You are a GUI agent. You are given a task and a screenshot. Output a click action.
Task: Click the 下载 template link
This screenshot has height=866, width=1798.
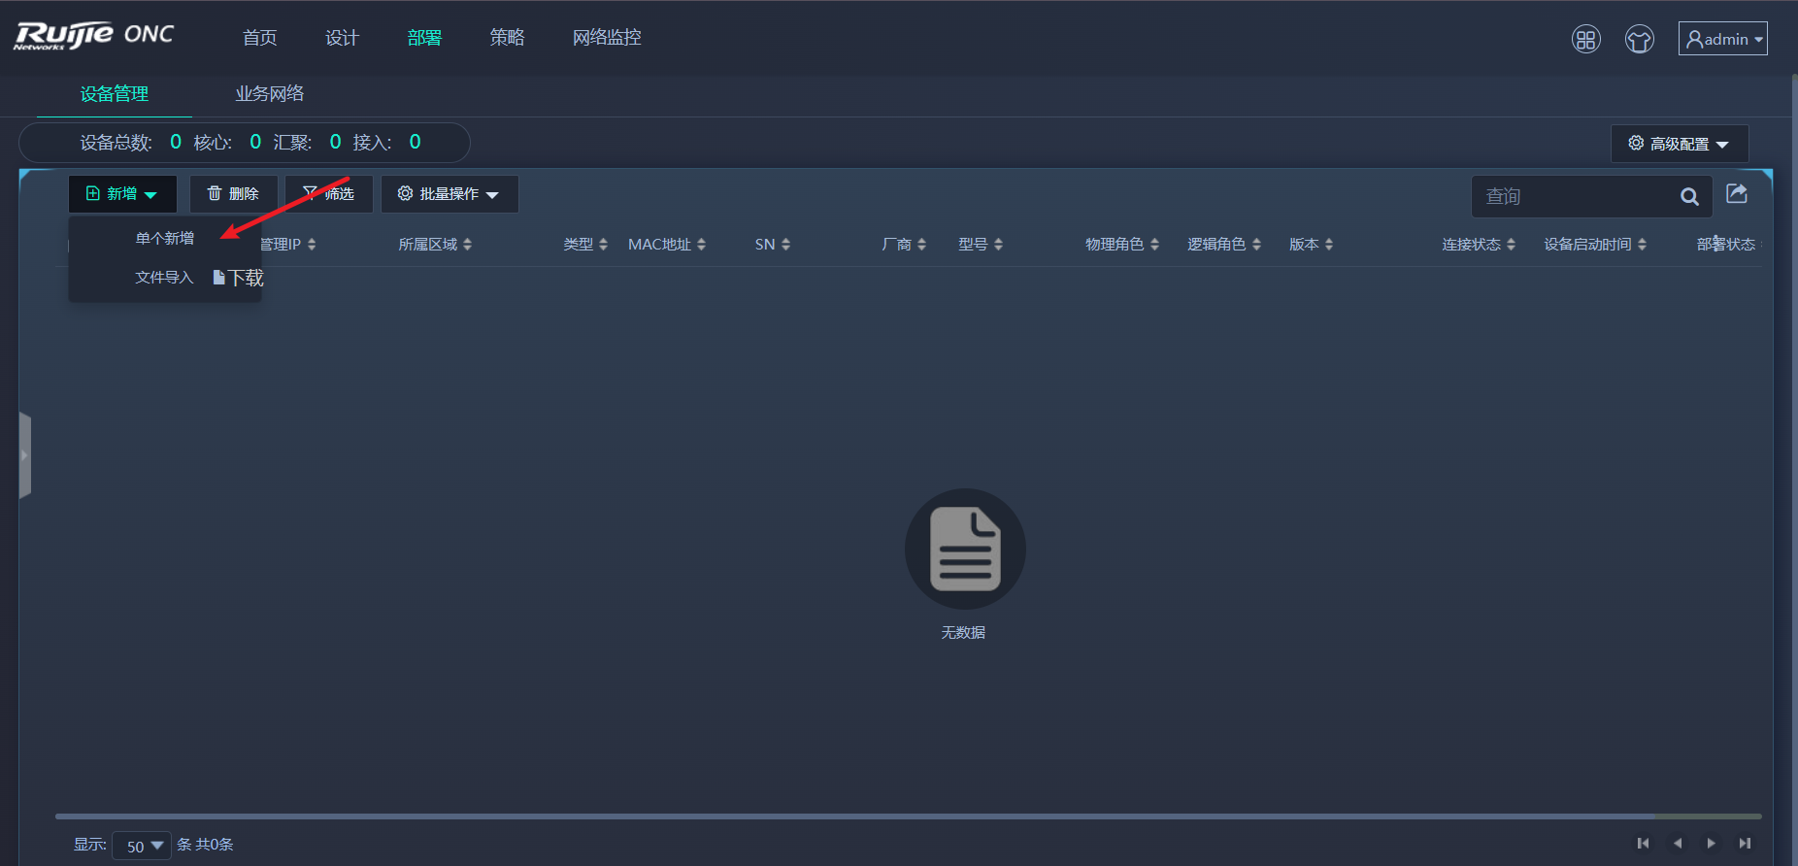(x=239, y=278)
